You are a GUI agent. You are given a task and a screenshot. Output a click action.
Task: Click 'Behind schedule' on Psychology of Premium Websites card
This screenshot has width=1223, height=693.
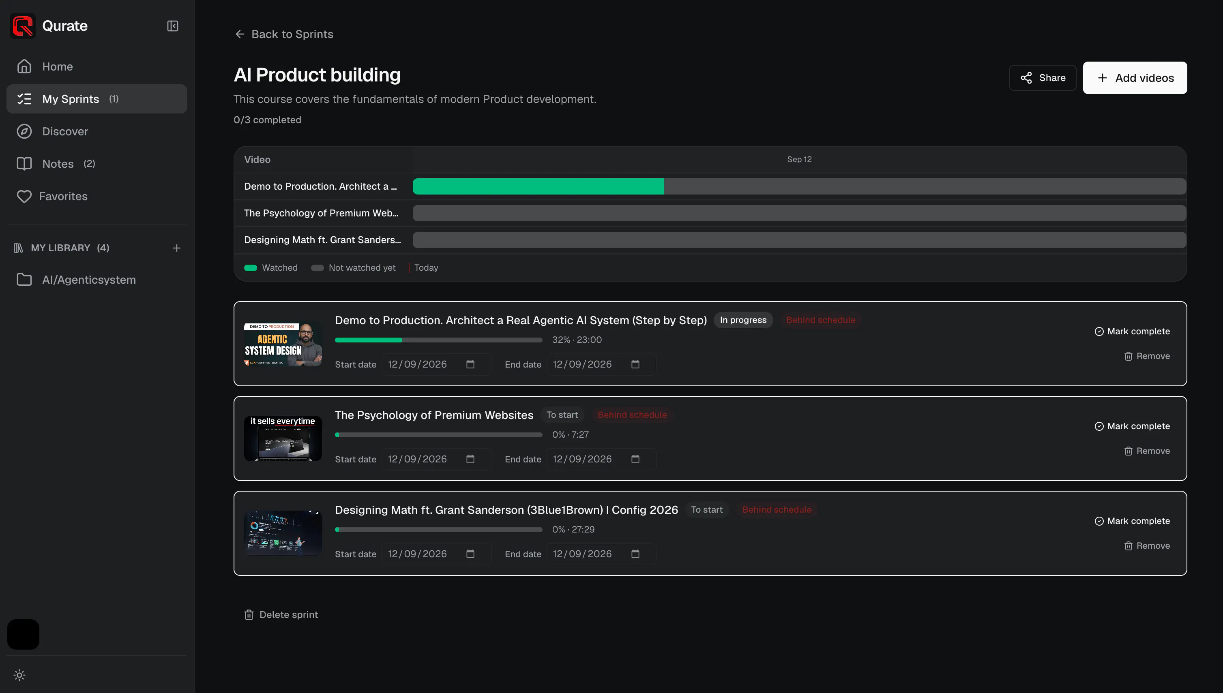(632, 415)
